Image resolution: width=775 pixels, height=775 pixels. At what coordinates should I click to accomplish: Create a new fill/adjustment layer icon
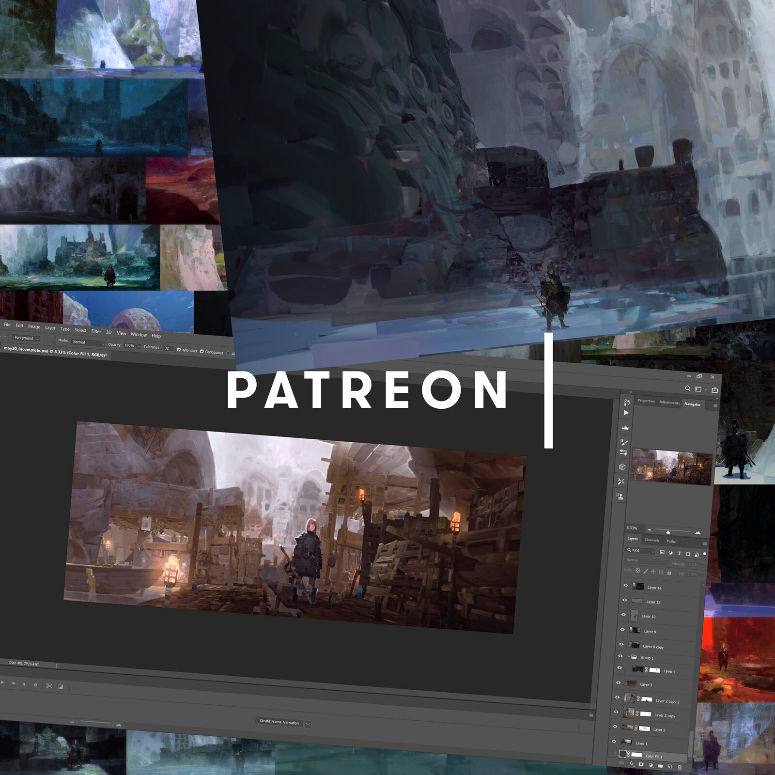pyautogui.click(x=651, y=765)
